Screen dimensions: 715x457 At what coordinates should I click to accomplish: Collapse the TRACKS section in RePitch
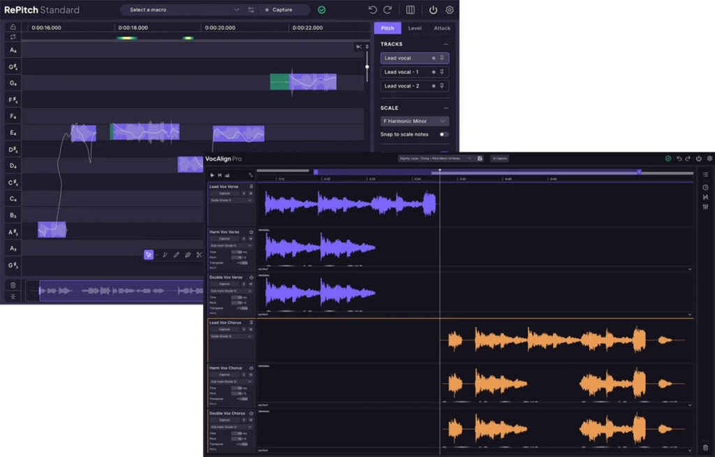(x=445, y=44)
